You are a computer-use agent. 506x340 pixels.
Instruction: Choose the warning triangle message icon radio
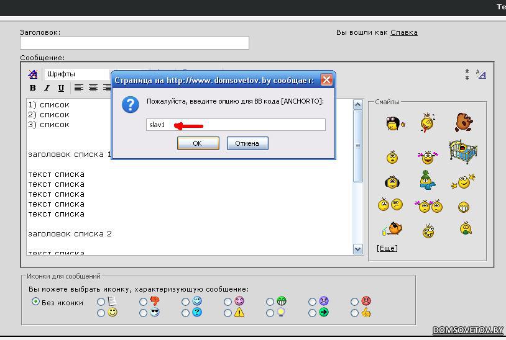[228, 313]
